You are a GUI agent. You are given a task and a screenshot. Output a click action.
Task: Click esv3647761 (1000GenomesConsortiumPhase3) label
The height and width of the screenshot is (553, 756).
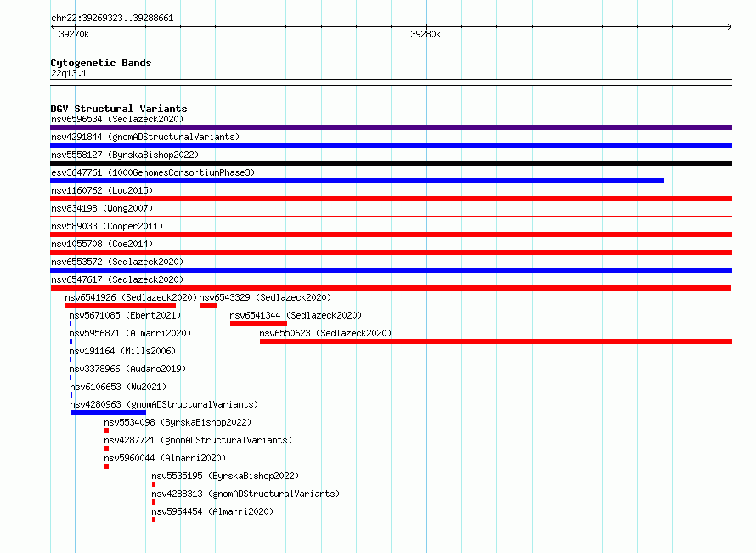coord(153,172)
